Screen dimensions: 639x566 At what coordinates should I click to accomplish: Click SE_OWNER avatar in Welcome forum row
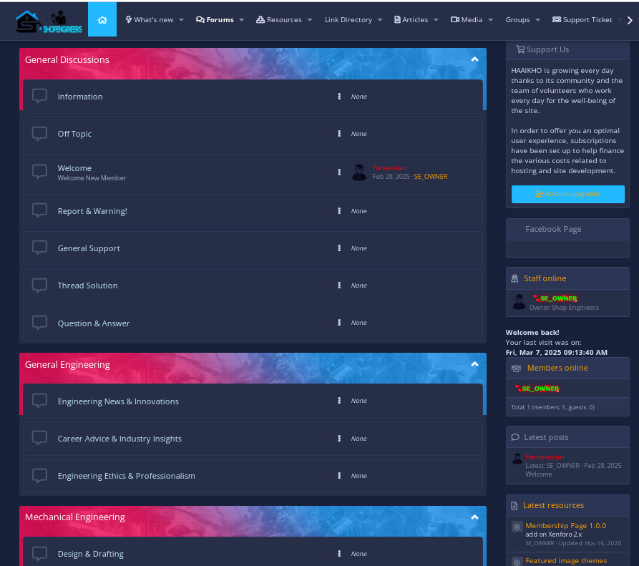click(x=359, y=172)
